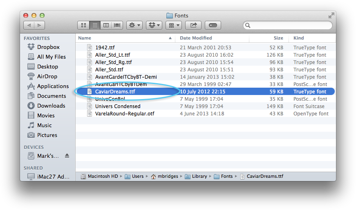The width and height of the screenshot is (356, 210).
Task: Click the magnifying glass search icon
Action: point(248,25)
